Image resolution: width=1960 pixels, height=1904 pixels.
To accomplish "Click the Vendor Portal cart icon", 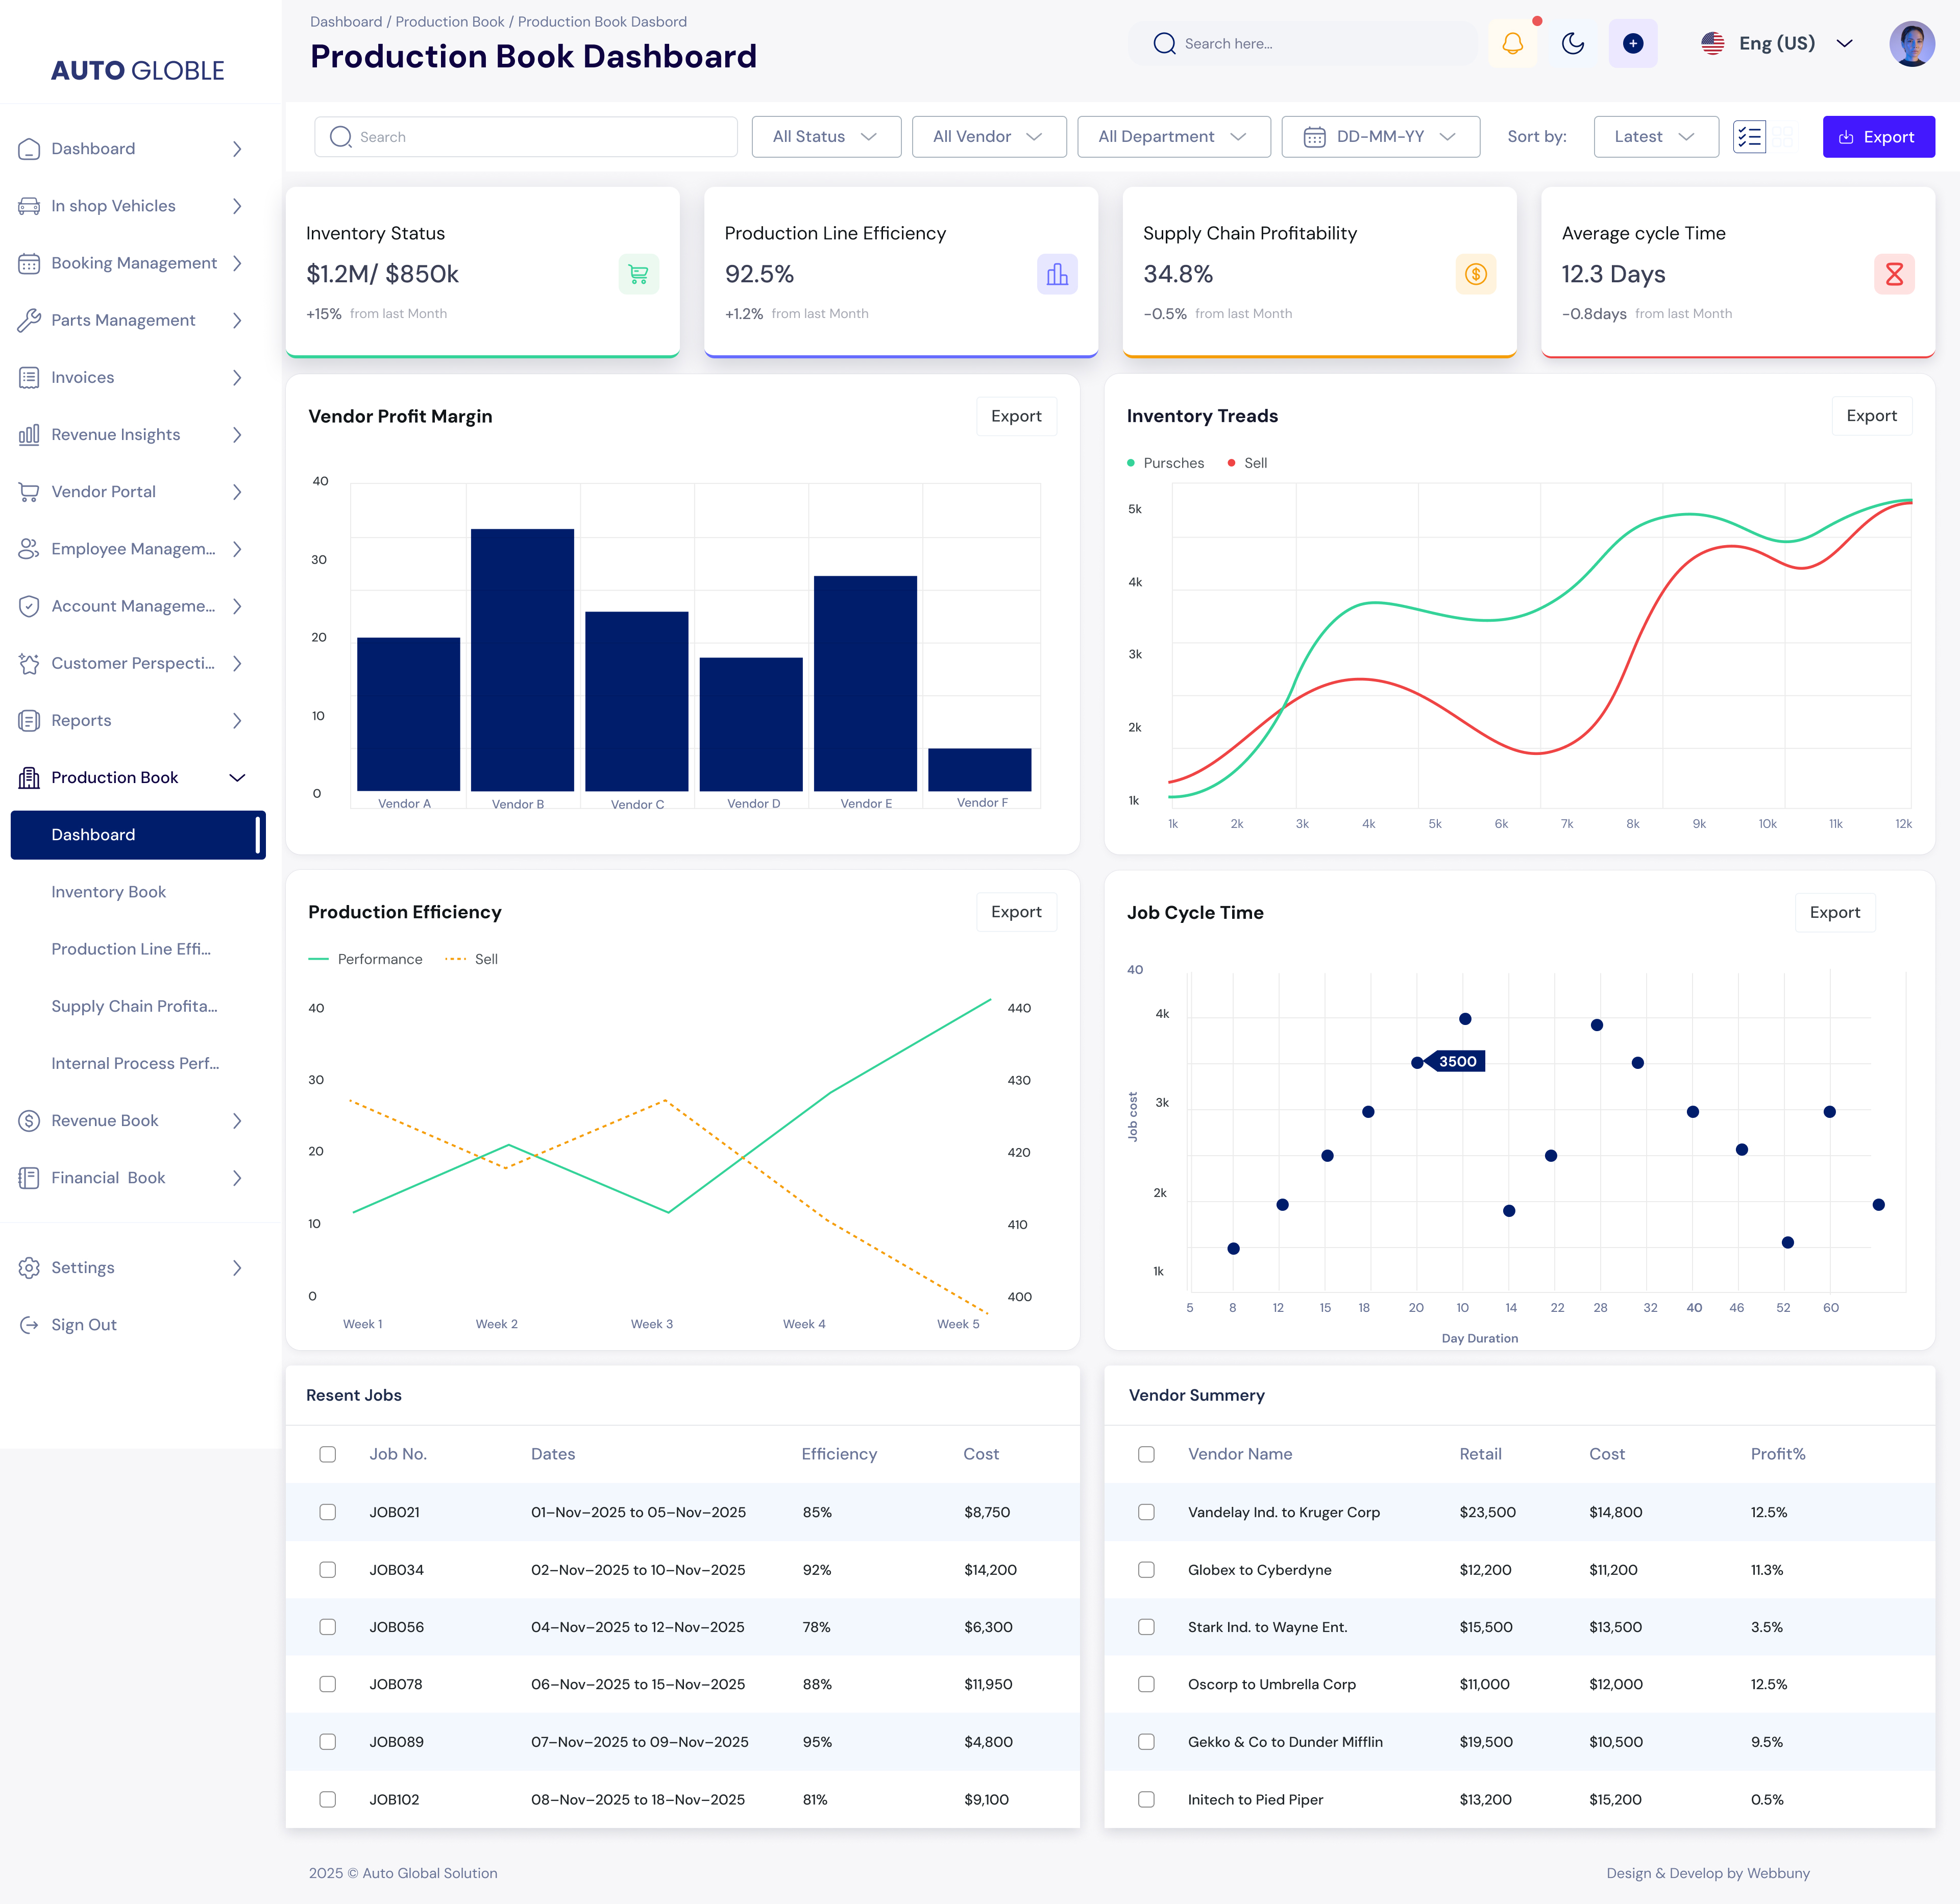I will [x=29, y=492].
